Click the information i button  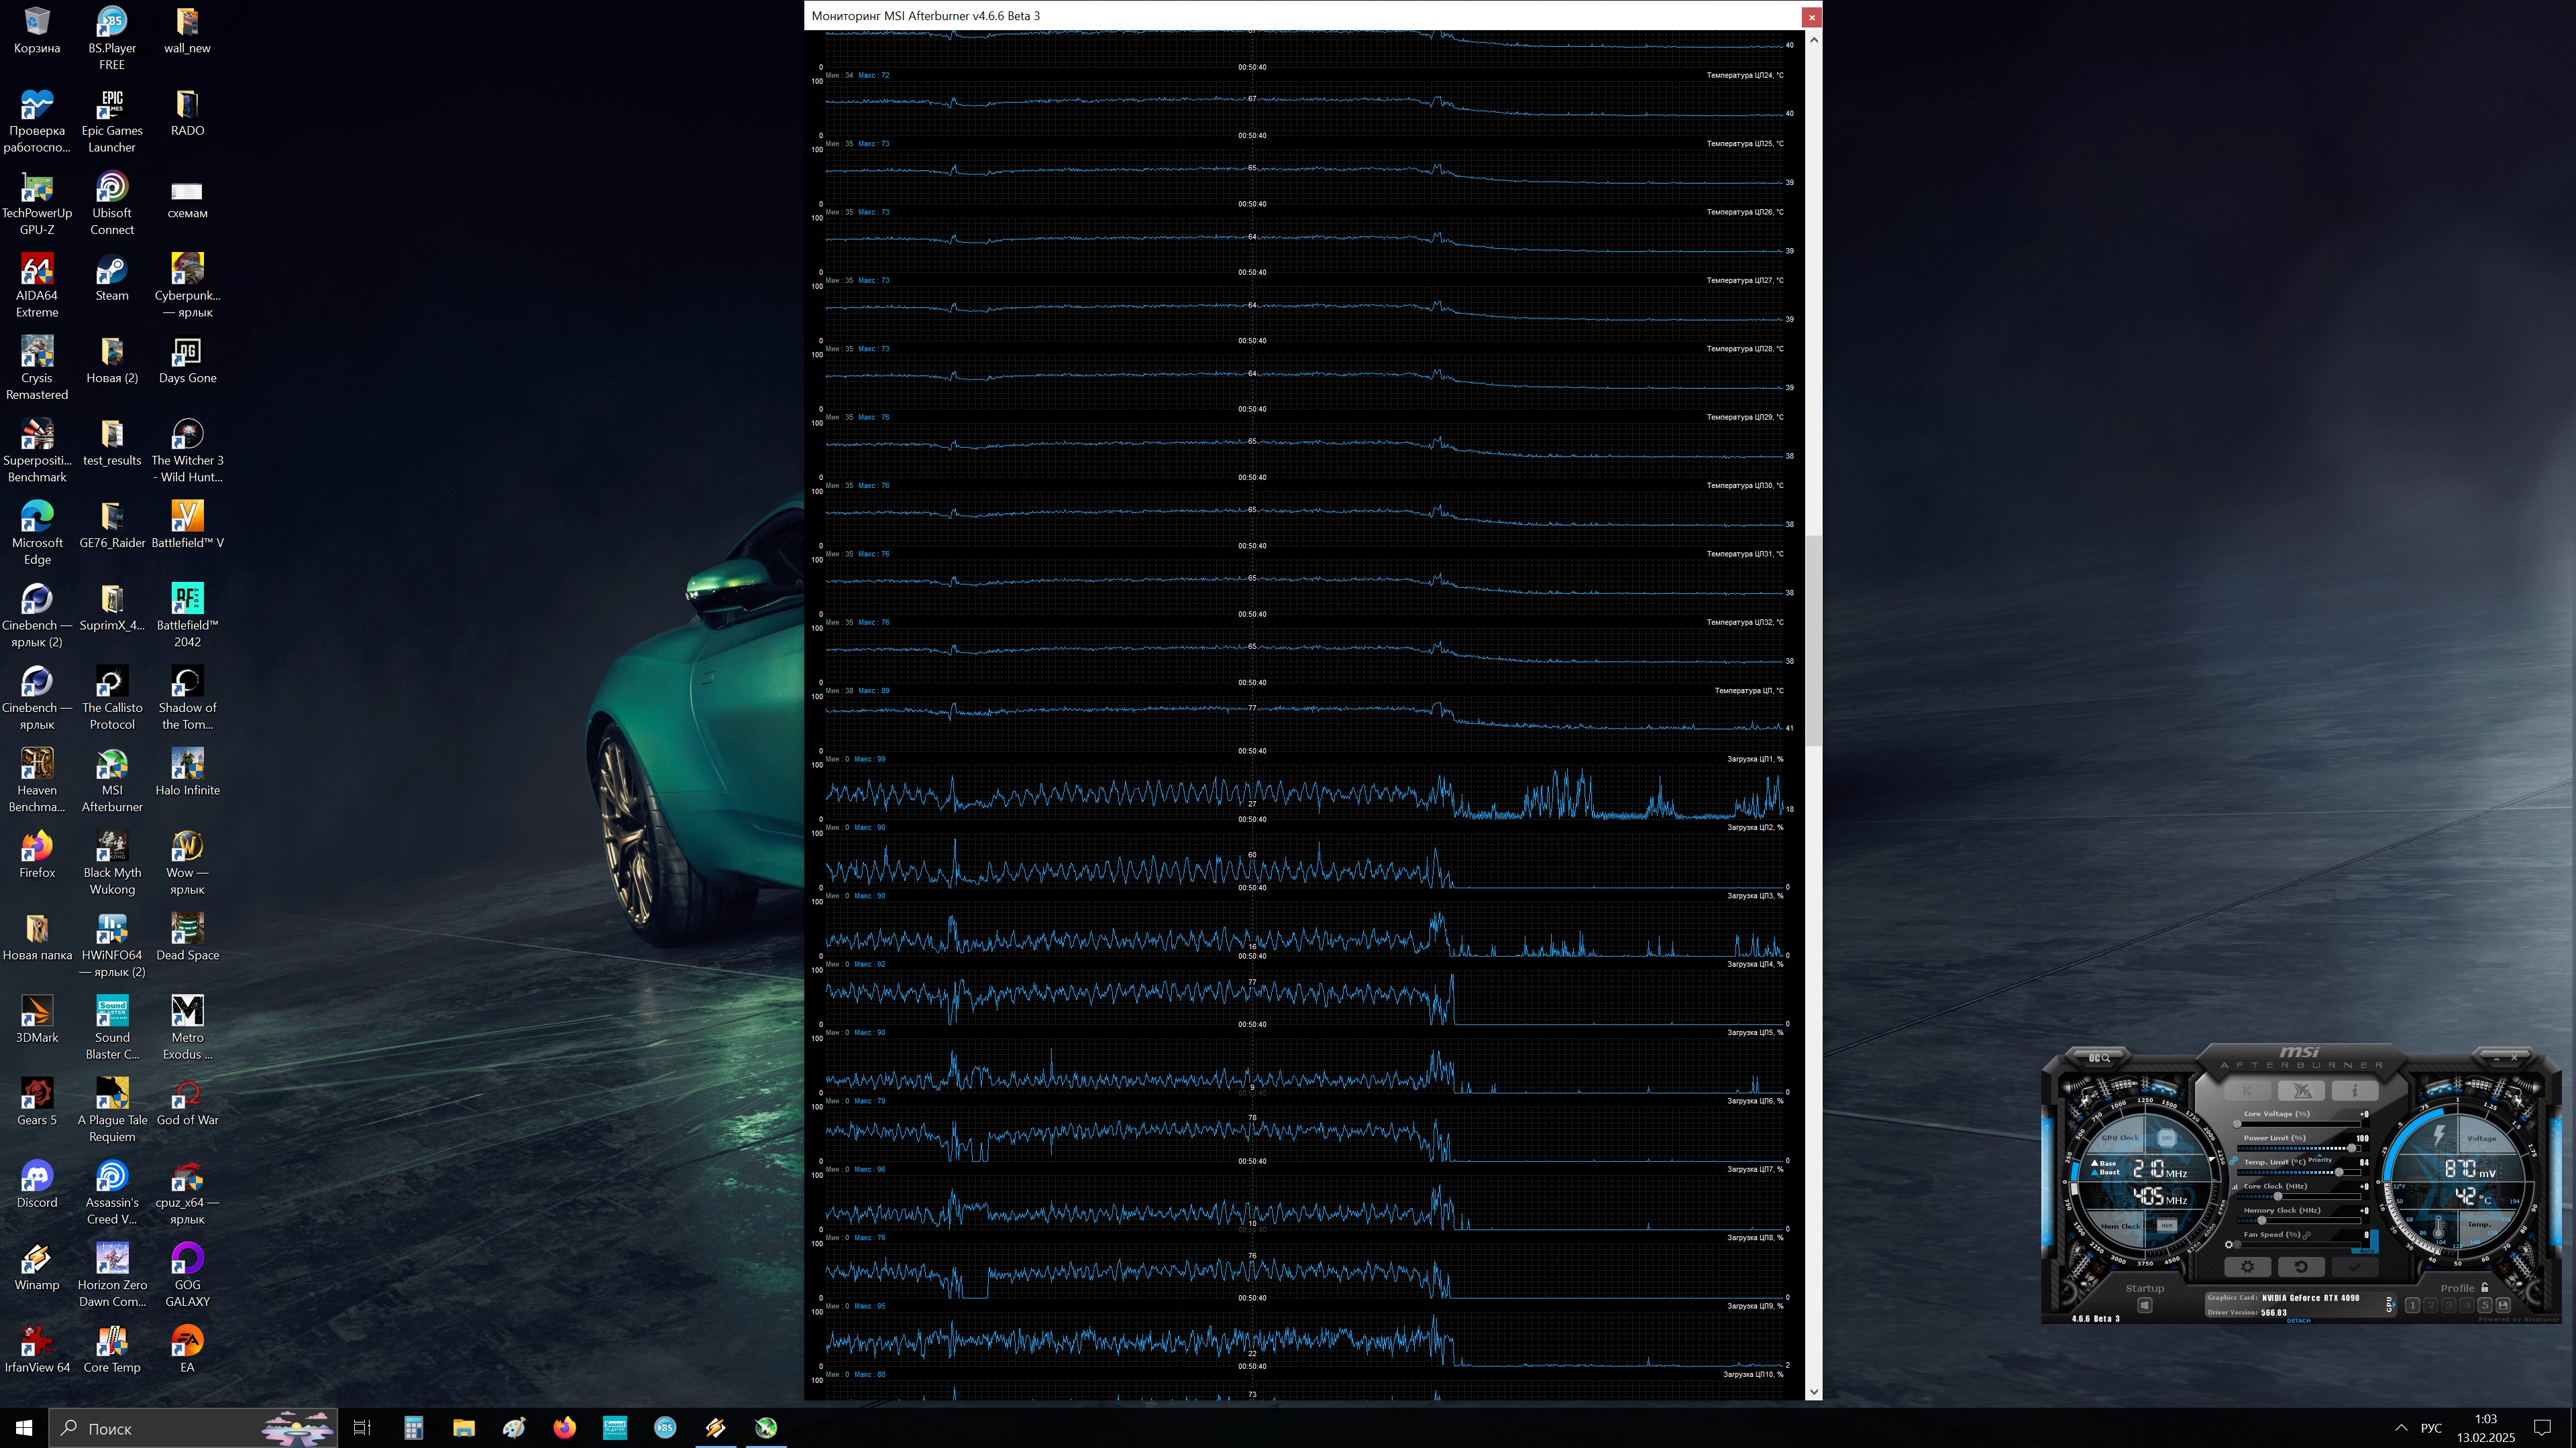coord(2355,1090)
